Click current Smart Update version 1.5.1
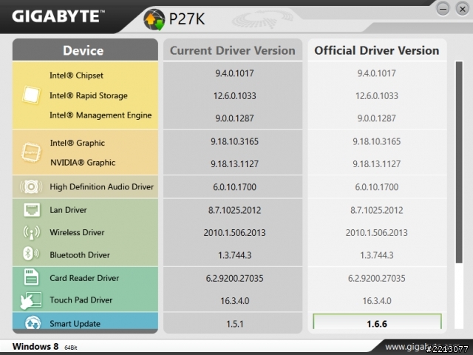Screen dimensions: 473x355 [235, 324]
